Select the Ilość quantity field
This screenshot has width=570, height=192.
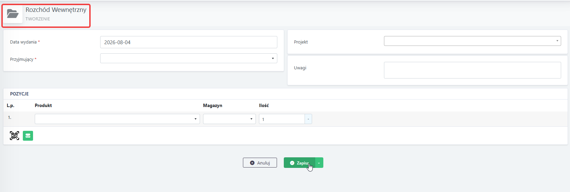(282, 119)
